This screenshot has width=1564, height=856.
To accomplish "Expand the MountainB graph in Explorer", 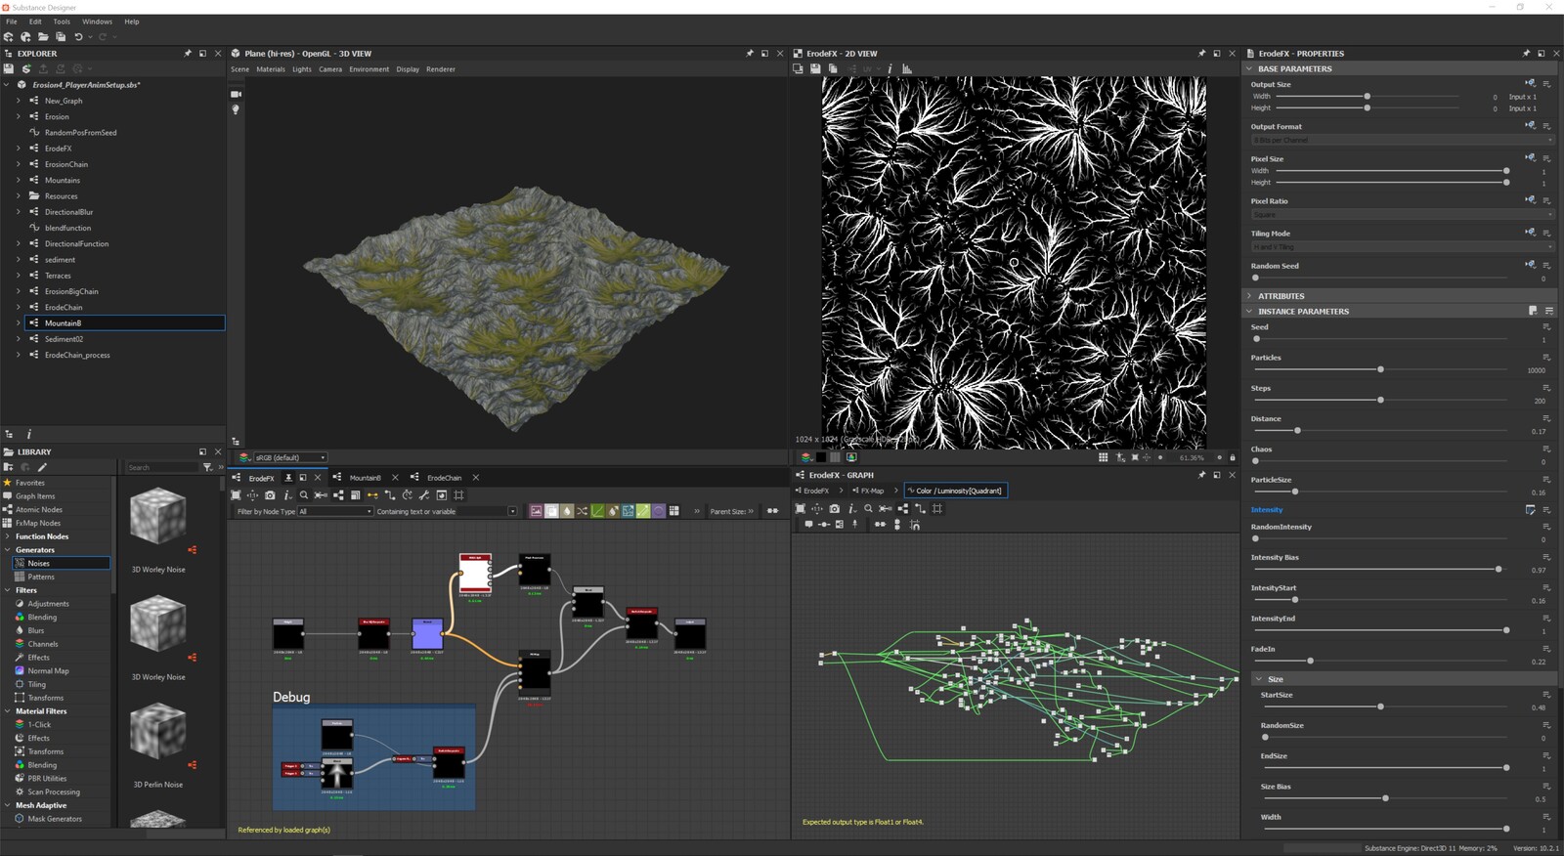I will click(x=18, y=323).
